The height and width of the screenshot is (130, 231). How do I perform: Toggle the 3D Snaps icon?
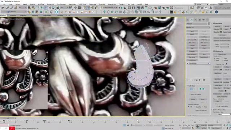pos(84,8)
